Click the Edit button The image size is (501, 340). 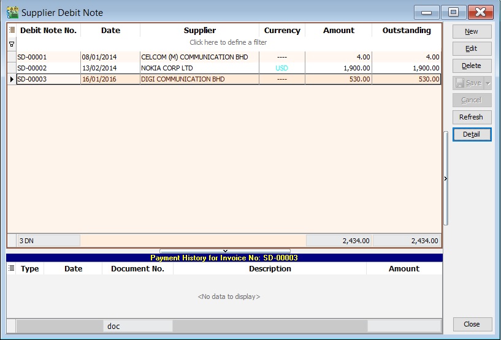point(472,48)
